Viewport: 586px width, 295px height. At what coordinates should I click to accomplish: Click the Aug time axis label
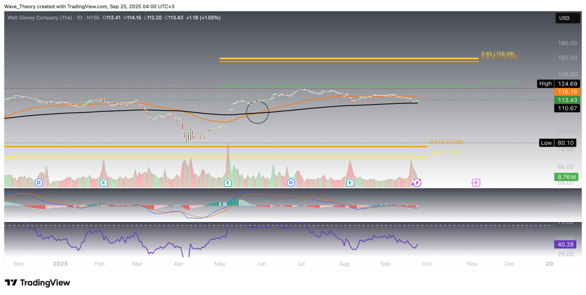(x=344, y=264)
